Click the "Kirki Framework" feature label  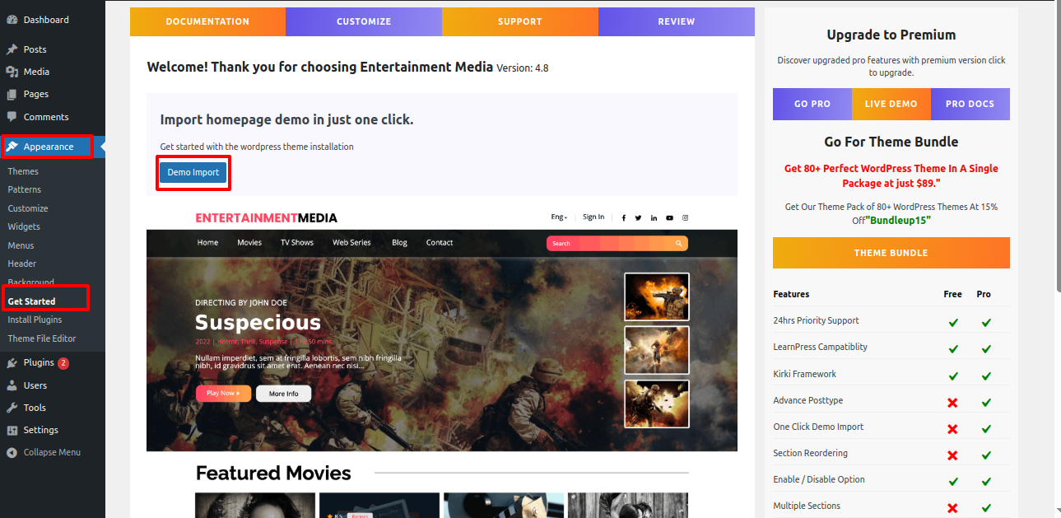pyautogui.click(x=804, y=374)
